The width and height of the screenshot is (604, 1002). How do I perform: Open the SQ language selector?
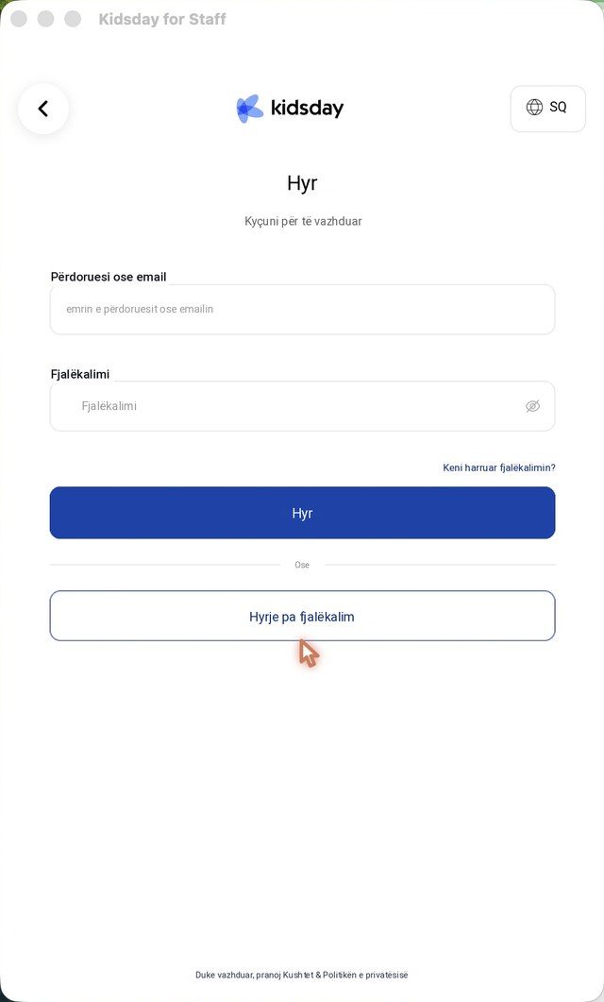(547, 109)
